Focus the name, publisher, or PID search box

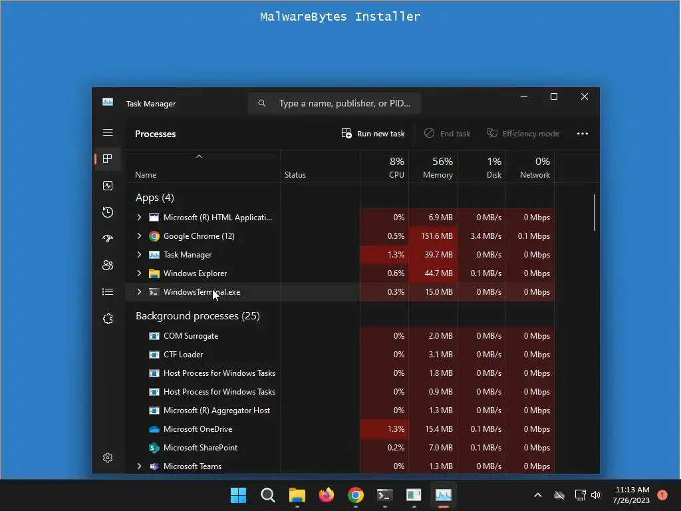335,103
